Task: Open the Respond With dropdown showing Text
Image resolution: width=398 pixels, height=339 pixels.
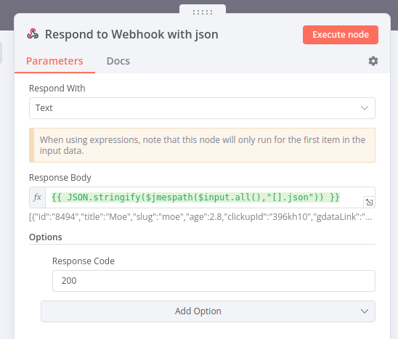Action: (x=202, y=108)
